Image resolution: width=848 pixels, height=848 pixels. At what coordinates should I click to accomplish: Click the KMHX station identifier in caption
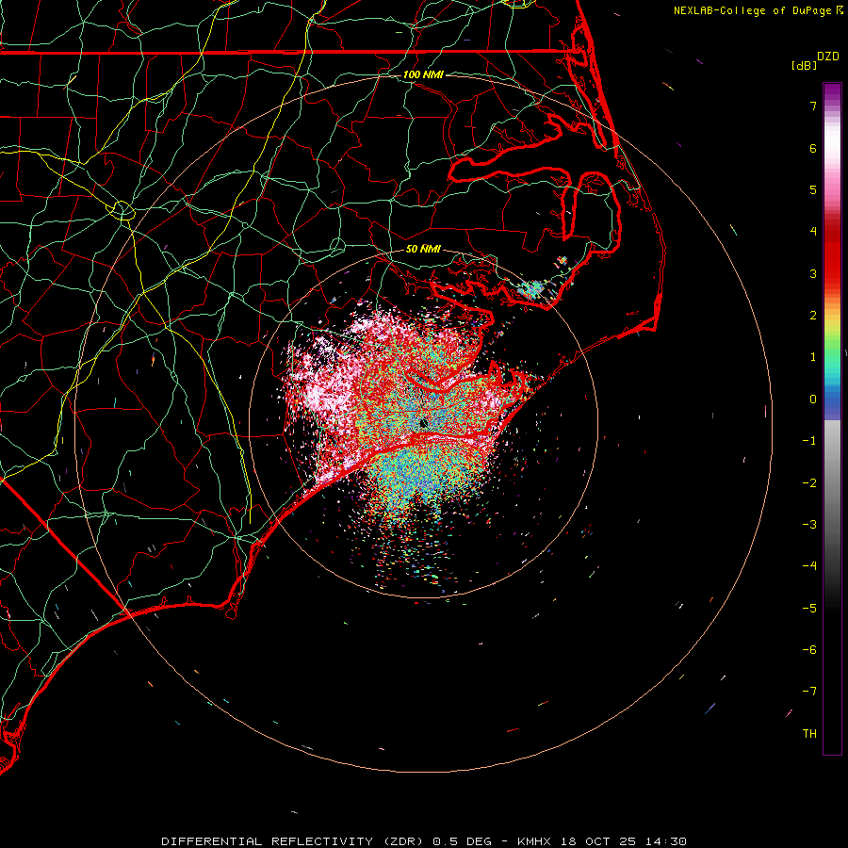534,841
